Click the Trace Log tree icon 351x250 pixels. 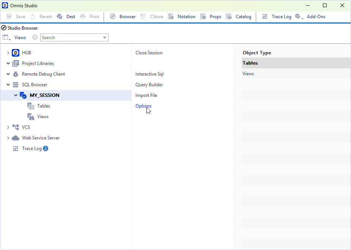coord(16,149)
